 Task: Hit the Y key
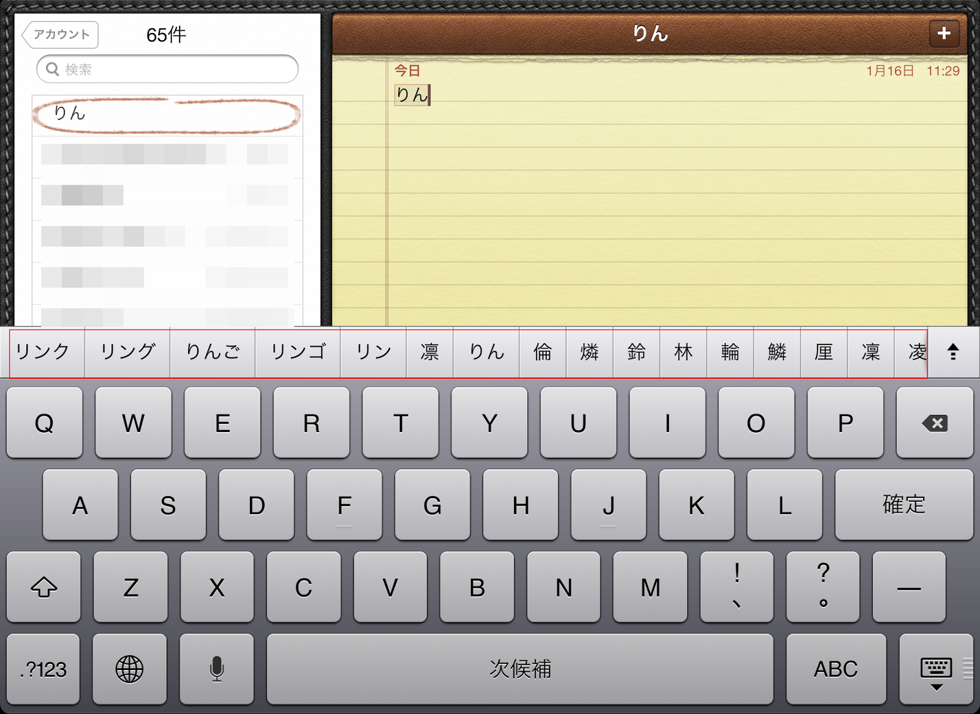tap(489, 423)
